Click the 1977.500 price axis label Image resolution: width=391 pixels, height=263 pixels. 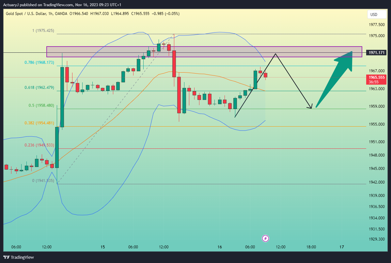[377, 25]
